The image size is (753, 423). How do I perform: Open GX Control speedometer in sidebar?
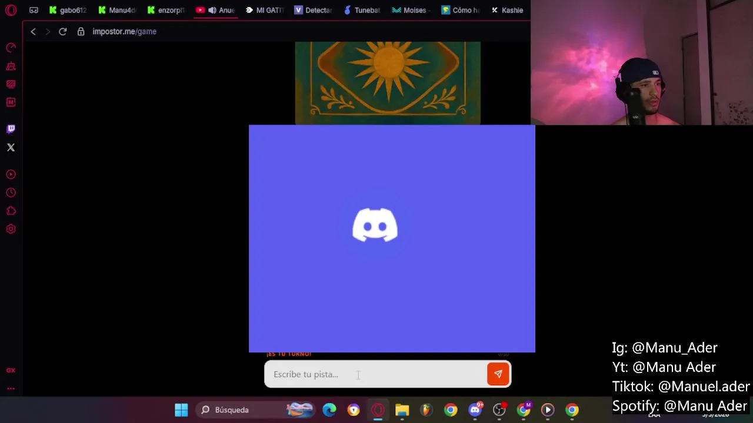11,48
